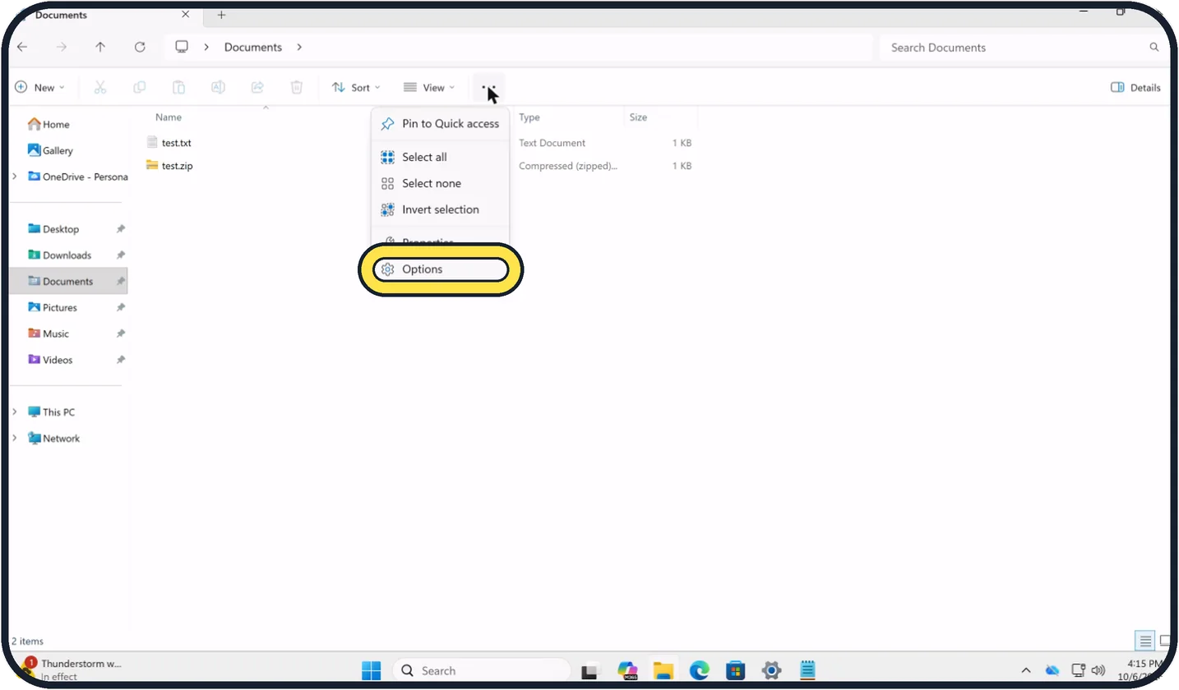Open the New item dropdown
The image size is (1179, 690).
(x=39, y=87)
